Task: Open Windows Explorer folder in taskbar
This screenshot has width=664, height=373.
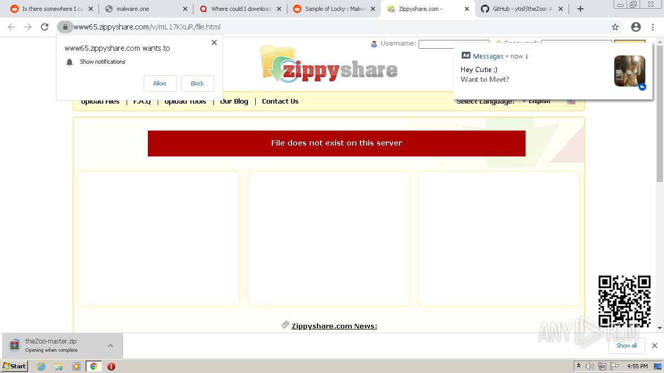Action: click(59, 366)
